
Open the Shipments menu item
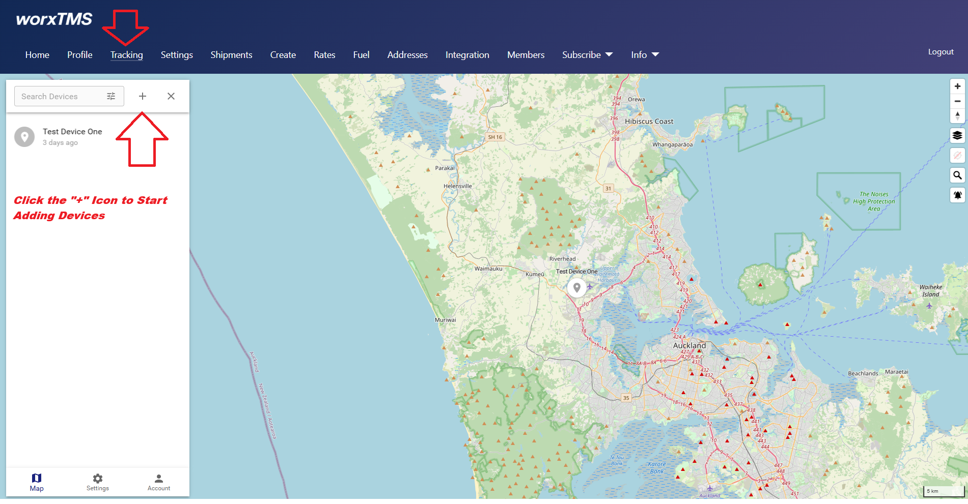(x=231, y=55)
